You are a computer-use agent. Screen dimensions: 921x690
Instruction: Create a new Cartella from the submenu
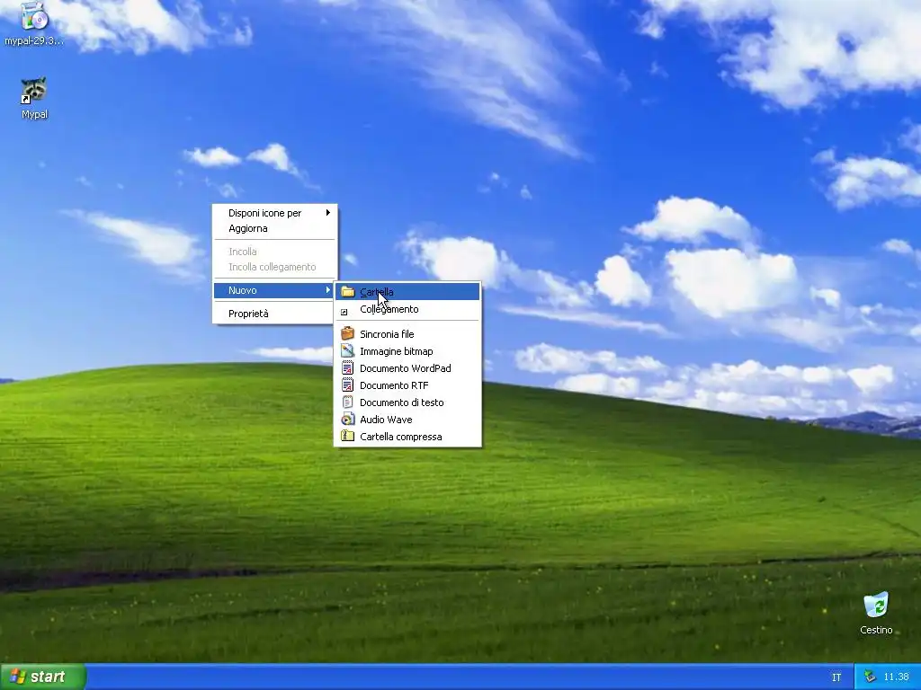point(407,292)
